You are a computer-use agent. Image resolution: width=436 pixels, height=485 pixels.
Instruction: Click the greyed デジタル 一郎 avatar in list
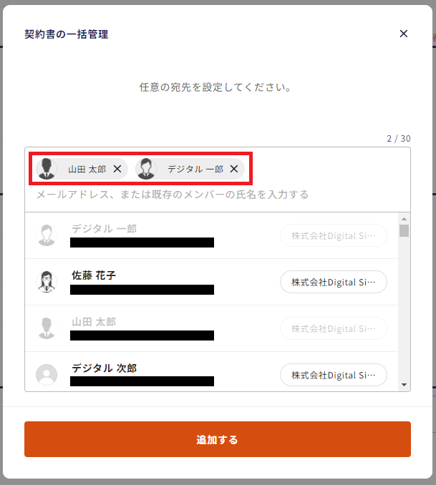pos(47,235)
